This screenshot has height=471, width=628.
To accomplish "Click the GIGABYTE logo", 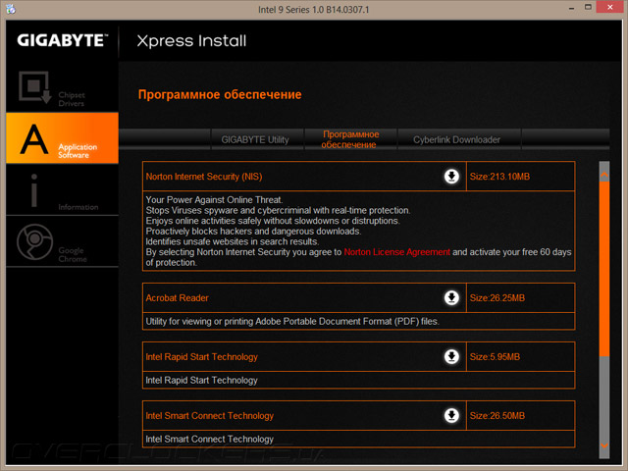I will click(63, 40).
